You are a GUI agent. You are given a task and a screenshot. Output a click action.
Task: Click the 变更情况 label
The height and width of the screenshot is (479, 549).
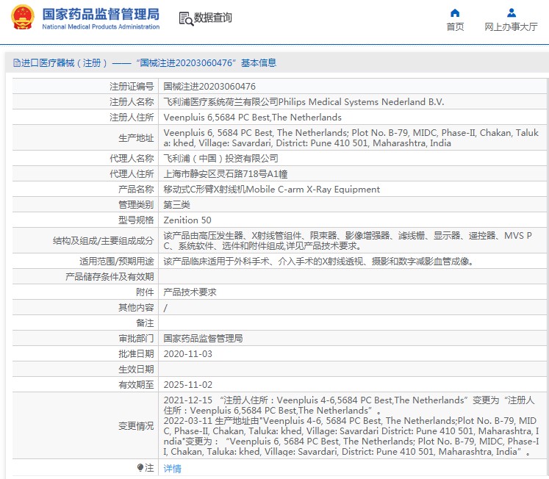pos(136,426)
